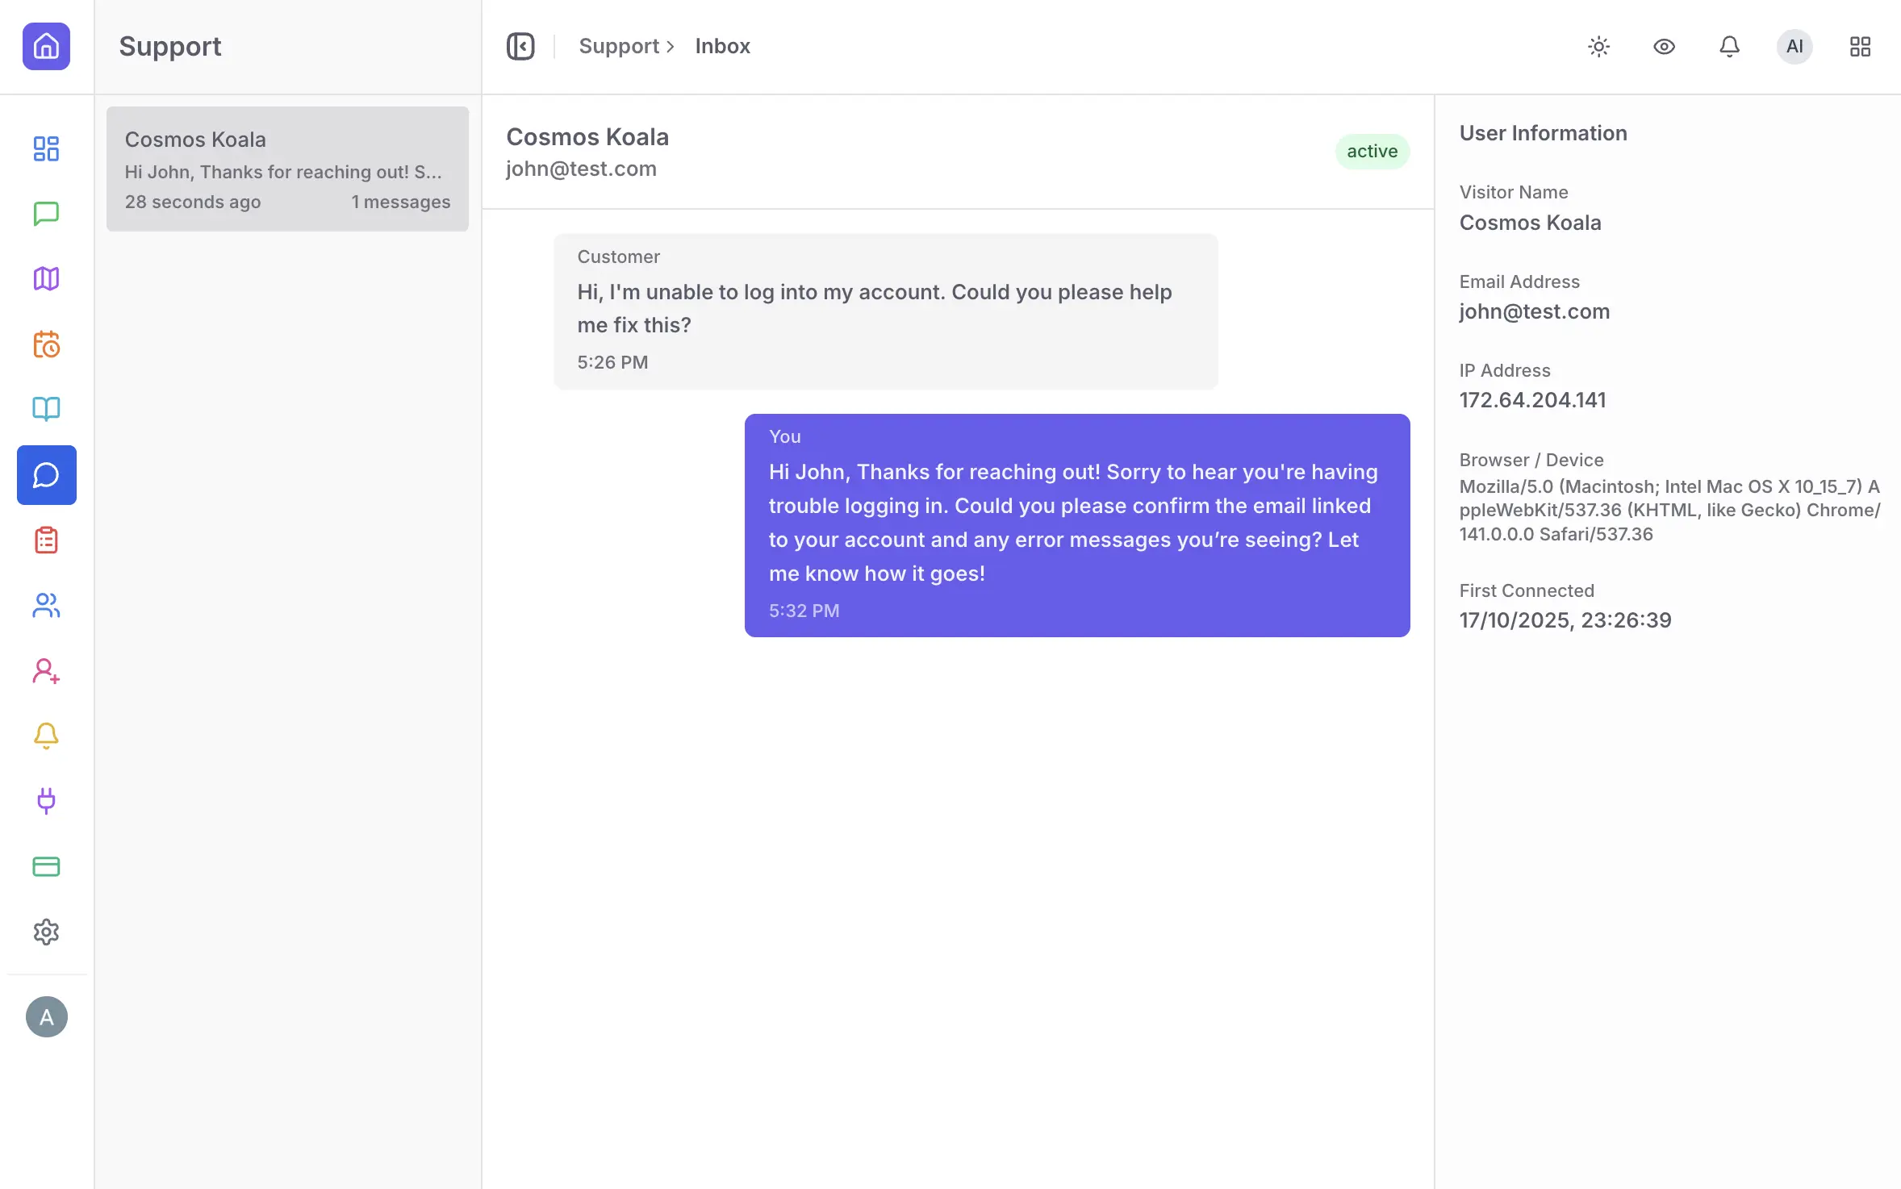This screenshot has height=1189, width=1901.
Task: Open the invite user icon with plus sign
Action: click(x=46, y=671)
